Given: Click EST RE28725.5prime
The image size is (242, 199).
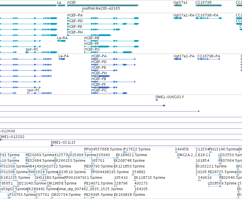Looking at the screenshot, I should coord(222,172).
